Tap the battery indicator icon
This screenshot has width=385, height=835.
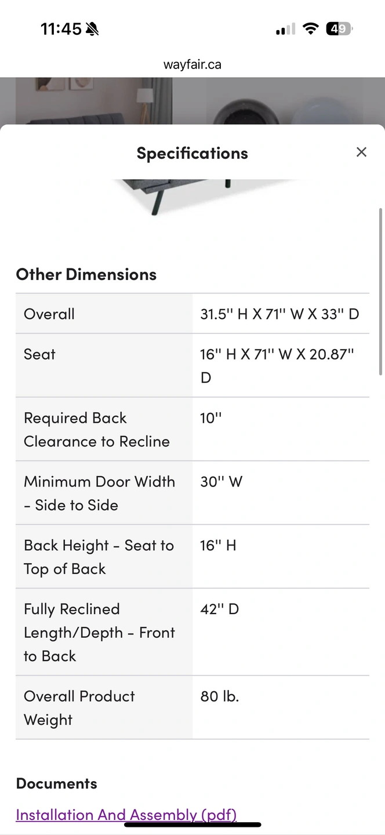click(340, 29)
